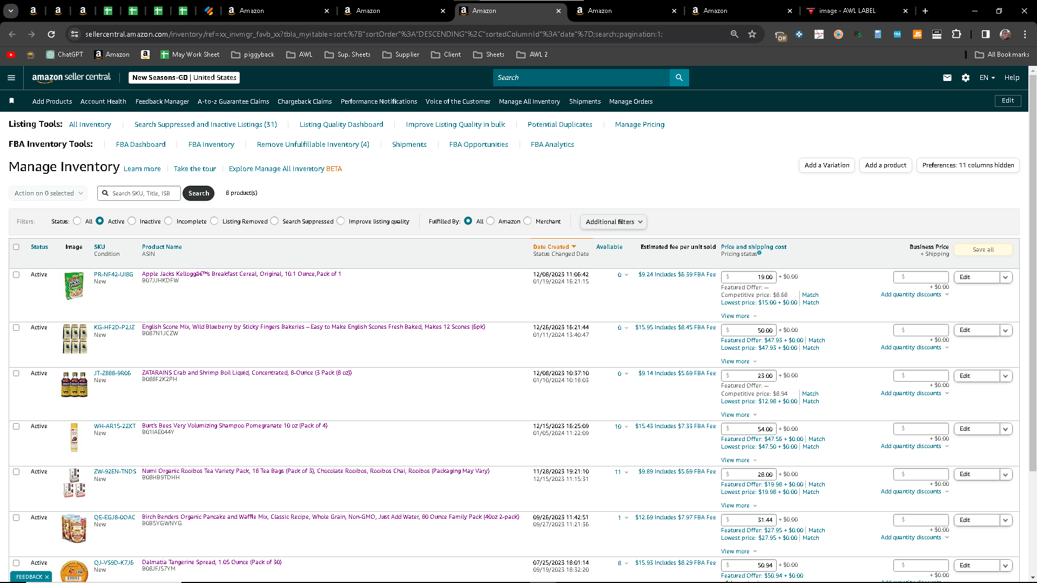Viewport: 1037px width, 583px height.
Task: Open the EN language dropdown
Action: (987, 78)
